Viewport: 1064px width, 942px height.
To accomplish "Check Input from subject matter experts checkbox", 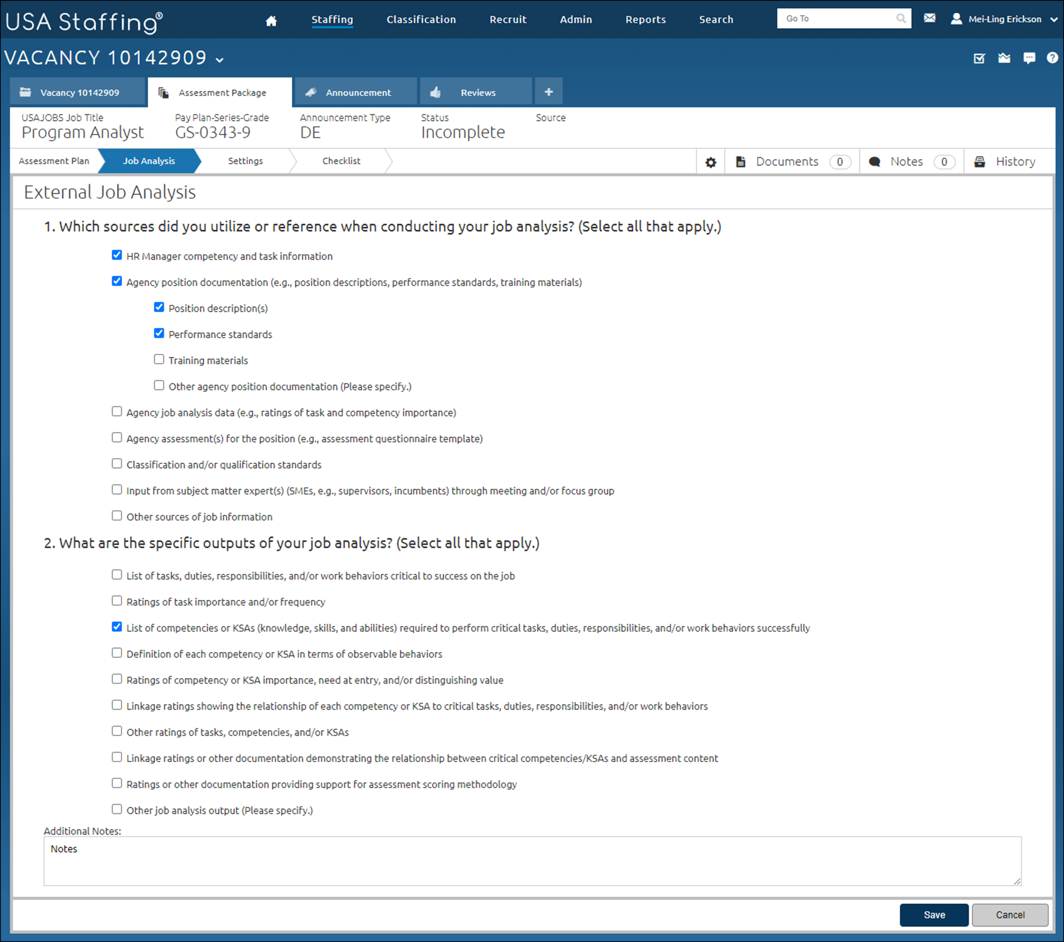I will tap(117, 490).
